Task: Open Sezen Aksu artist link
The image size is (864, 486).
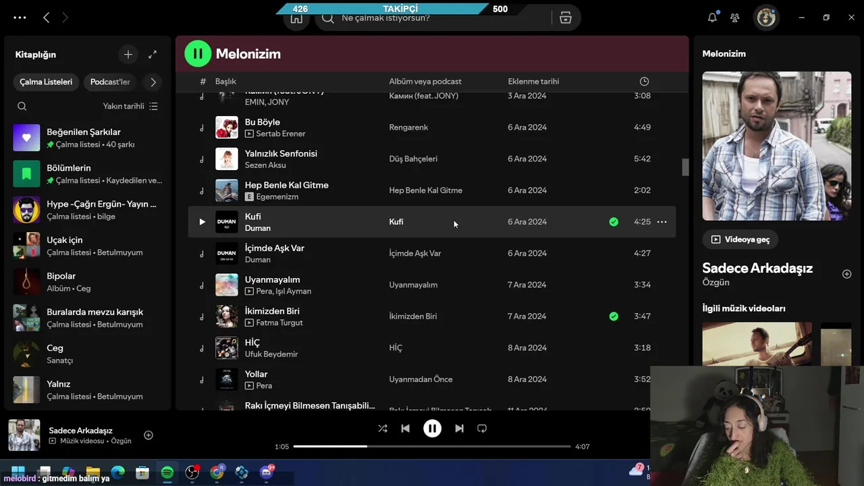Action: [x=265, y=165]
